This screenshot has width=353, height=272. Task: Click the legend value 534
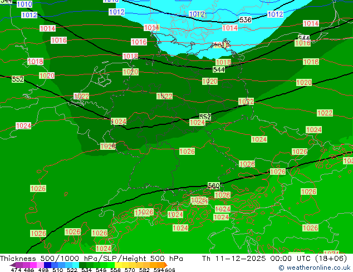tap(86, 270)
